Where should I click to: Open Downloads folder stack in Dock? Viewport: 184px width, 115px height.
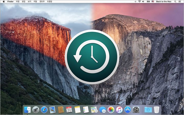coord(148,110)
